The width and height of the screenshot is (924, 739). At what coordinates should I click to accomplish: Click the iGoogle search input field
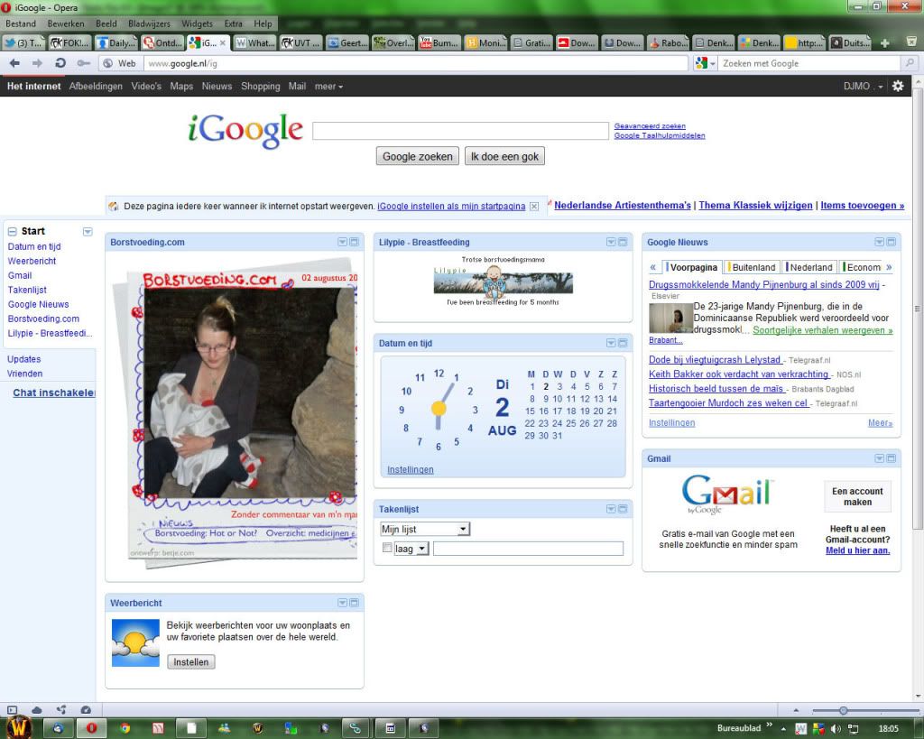460,131
